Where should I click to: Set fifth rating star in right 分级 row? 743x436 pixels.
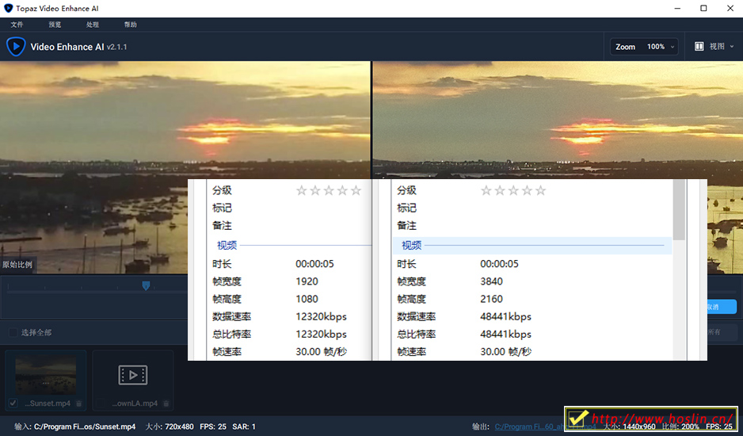click(541, 191)
